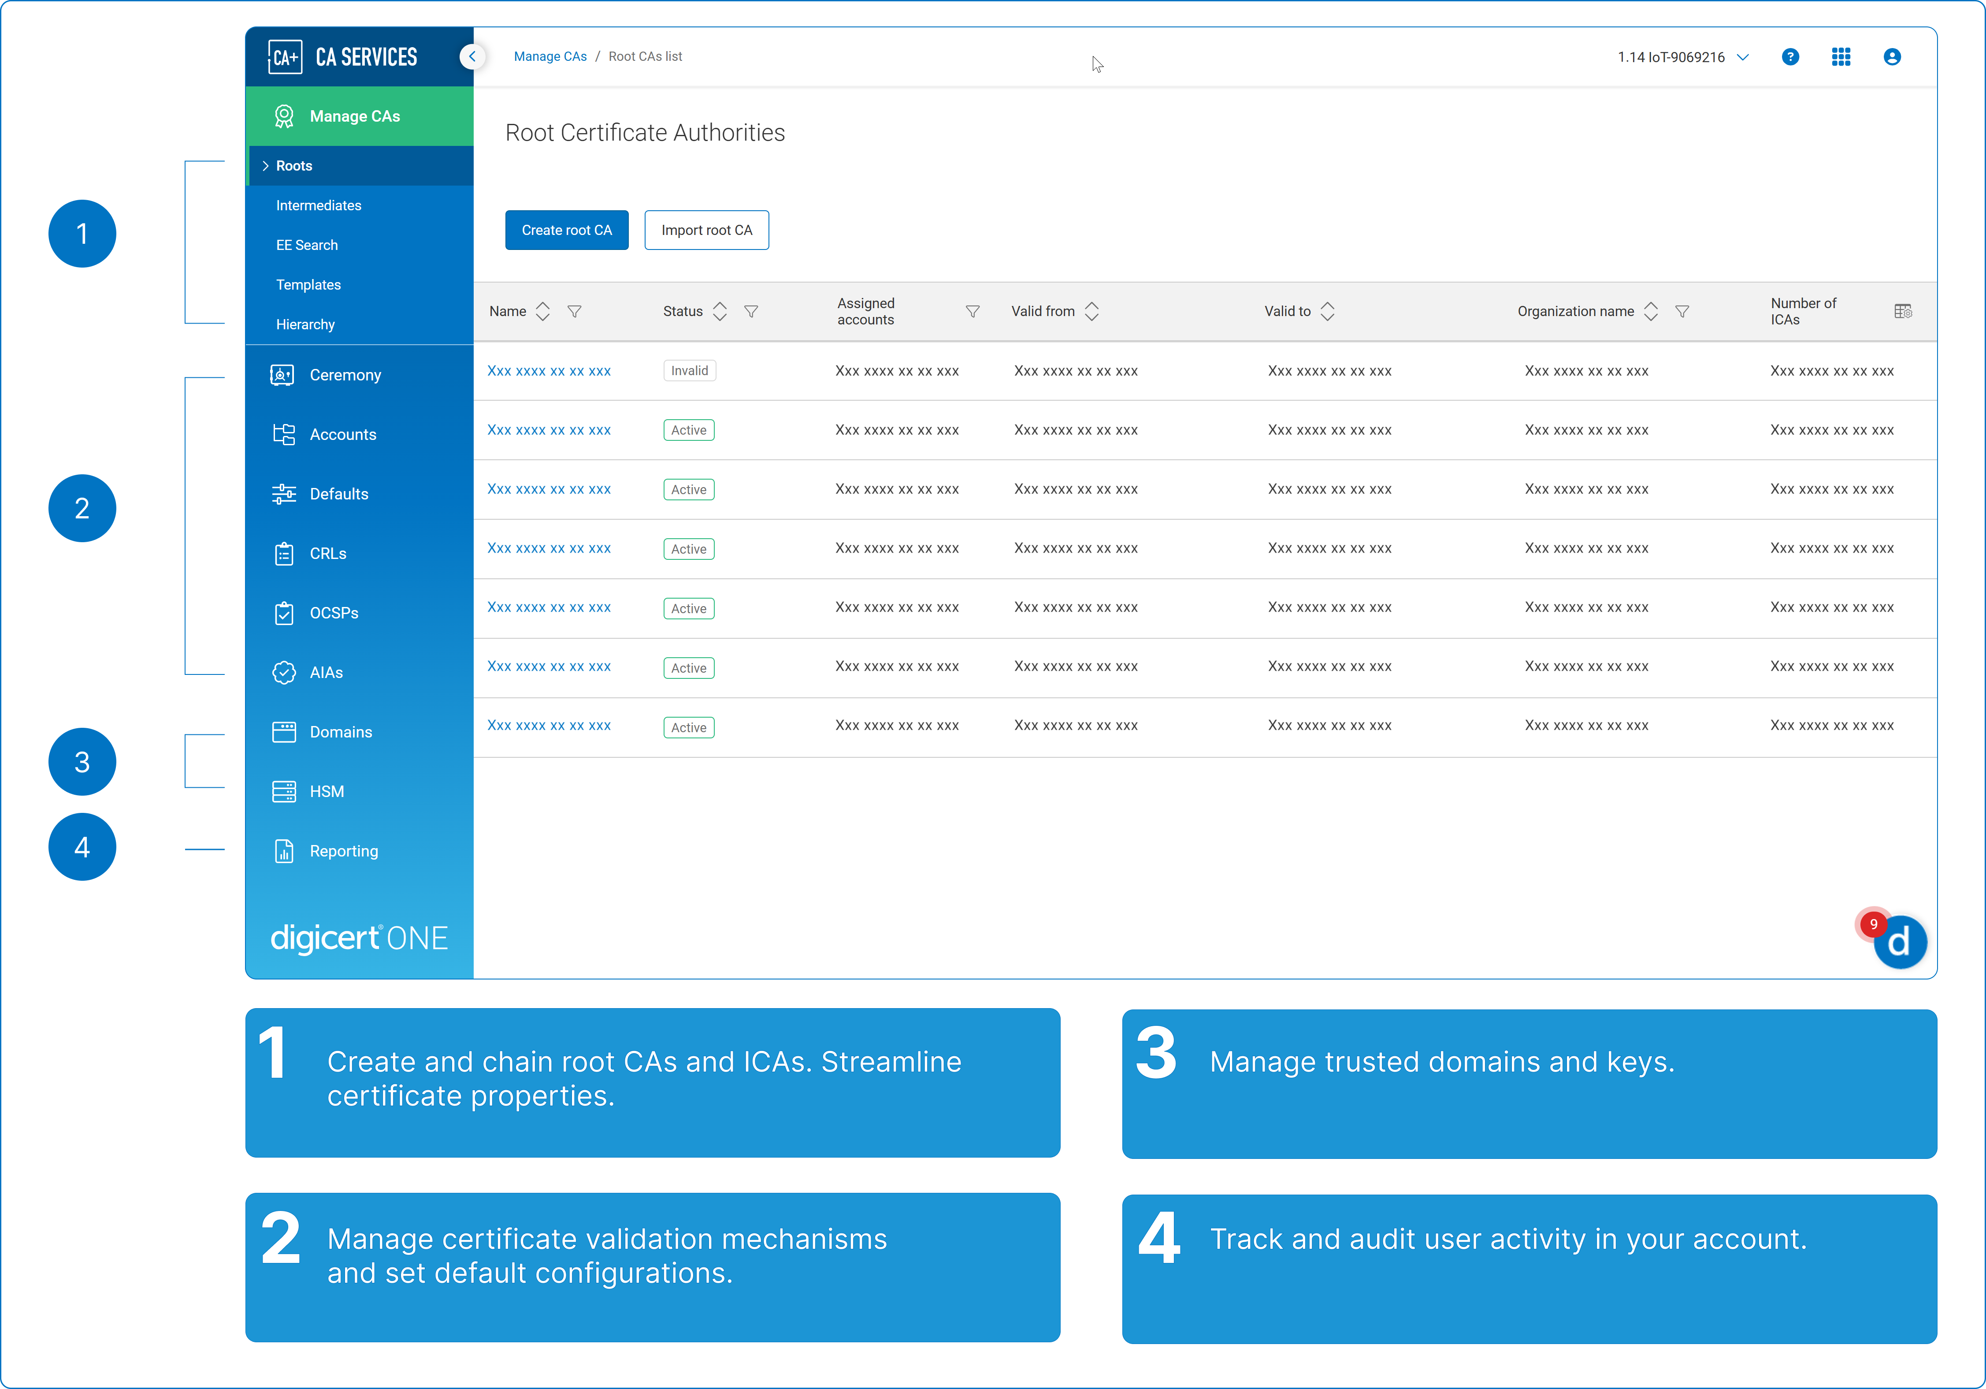Select Intermediates in the Manage CAs submenu
The height and width of the screenshot is (1389, 1986).
(318, 205)
